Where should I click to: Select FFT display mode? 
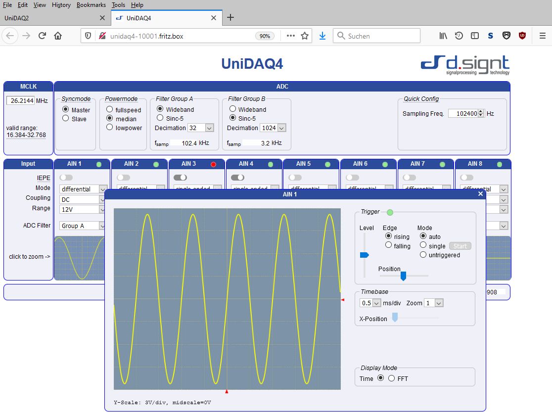coord(391,378)
